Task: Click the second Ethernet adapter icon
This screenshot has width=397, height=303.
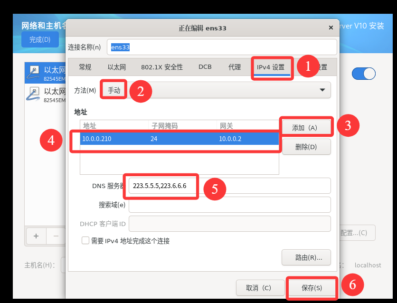Action: point(33,94)
